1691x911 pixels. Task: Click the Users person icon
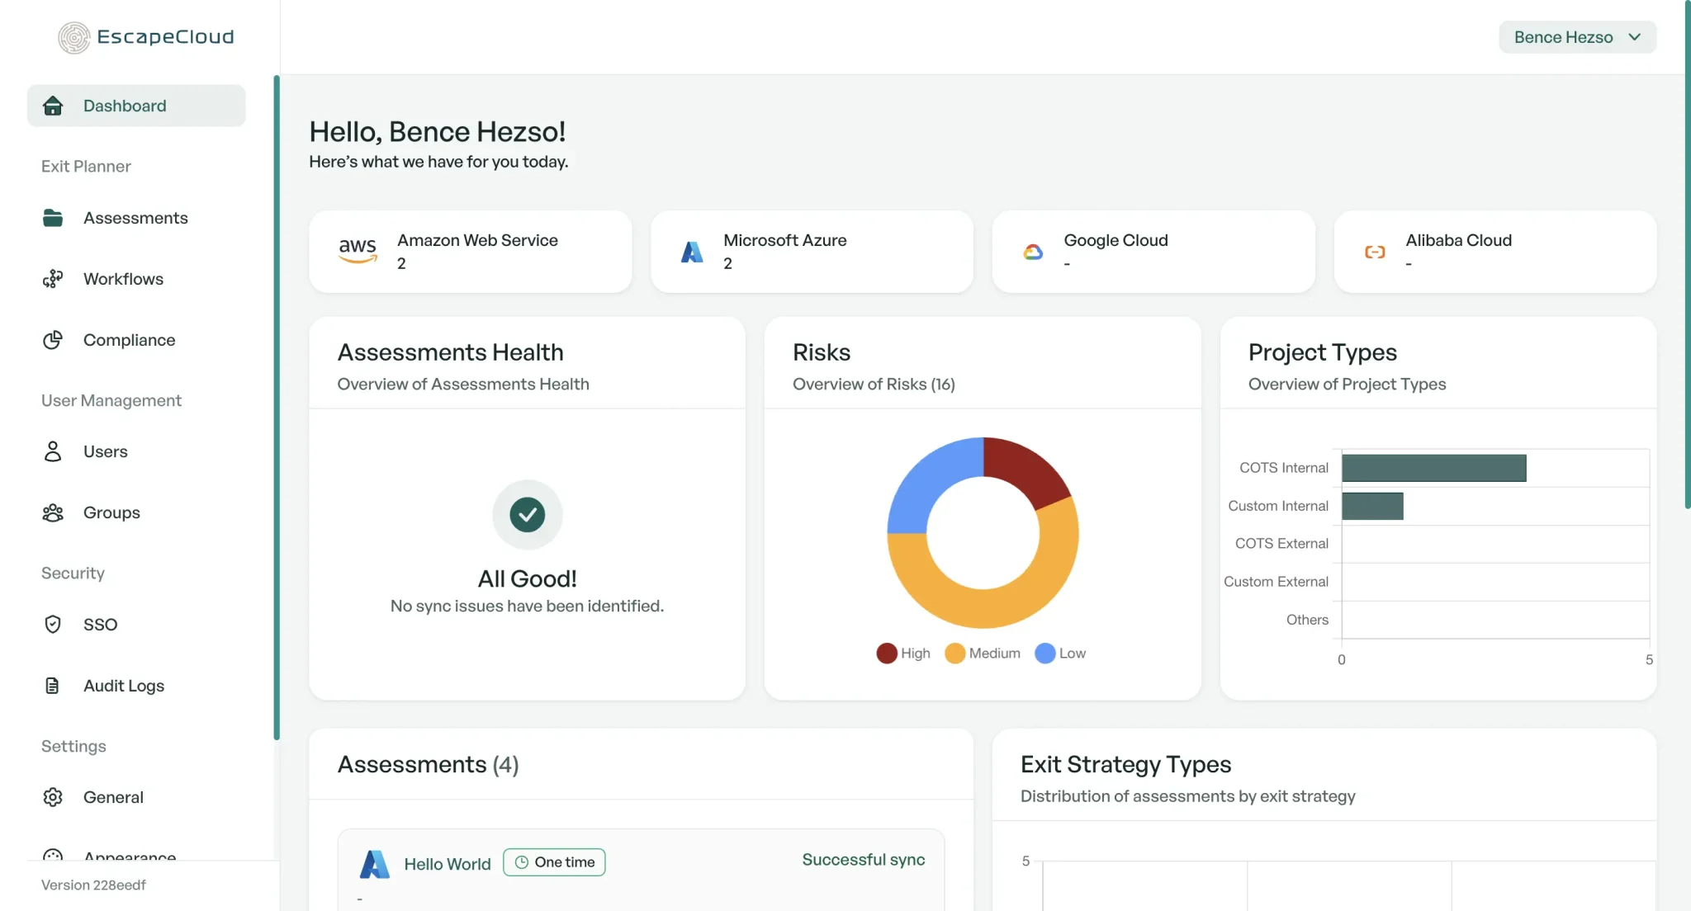tap(53, 451)
